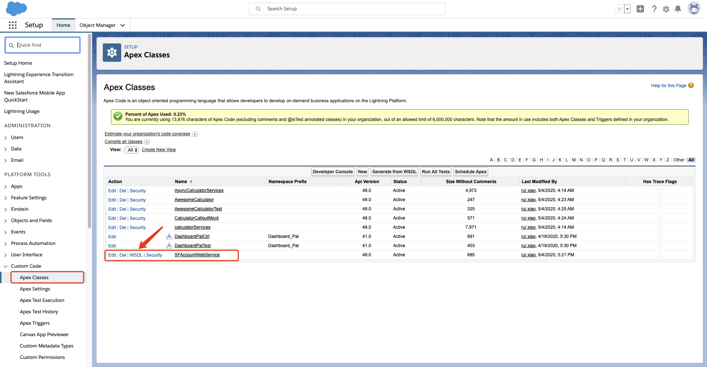Image resolution: width=707 pixels, height=367 pixels.
Task: Click the favorites star icon
Action: click(619, 8)
